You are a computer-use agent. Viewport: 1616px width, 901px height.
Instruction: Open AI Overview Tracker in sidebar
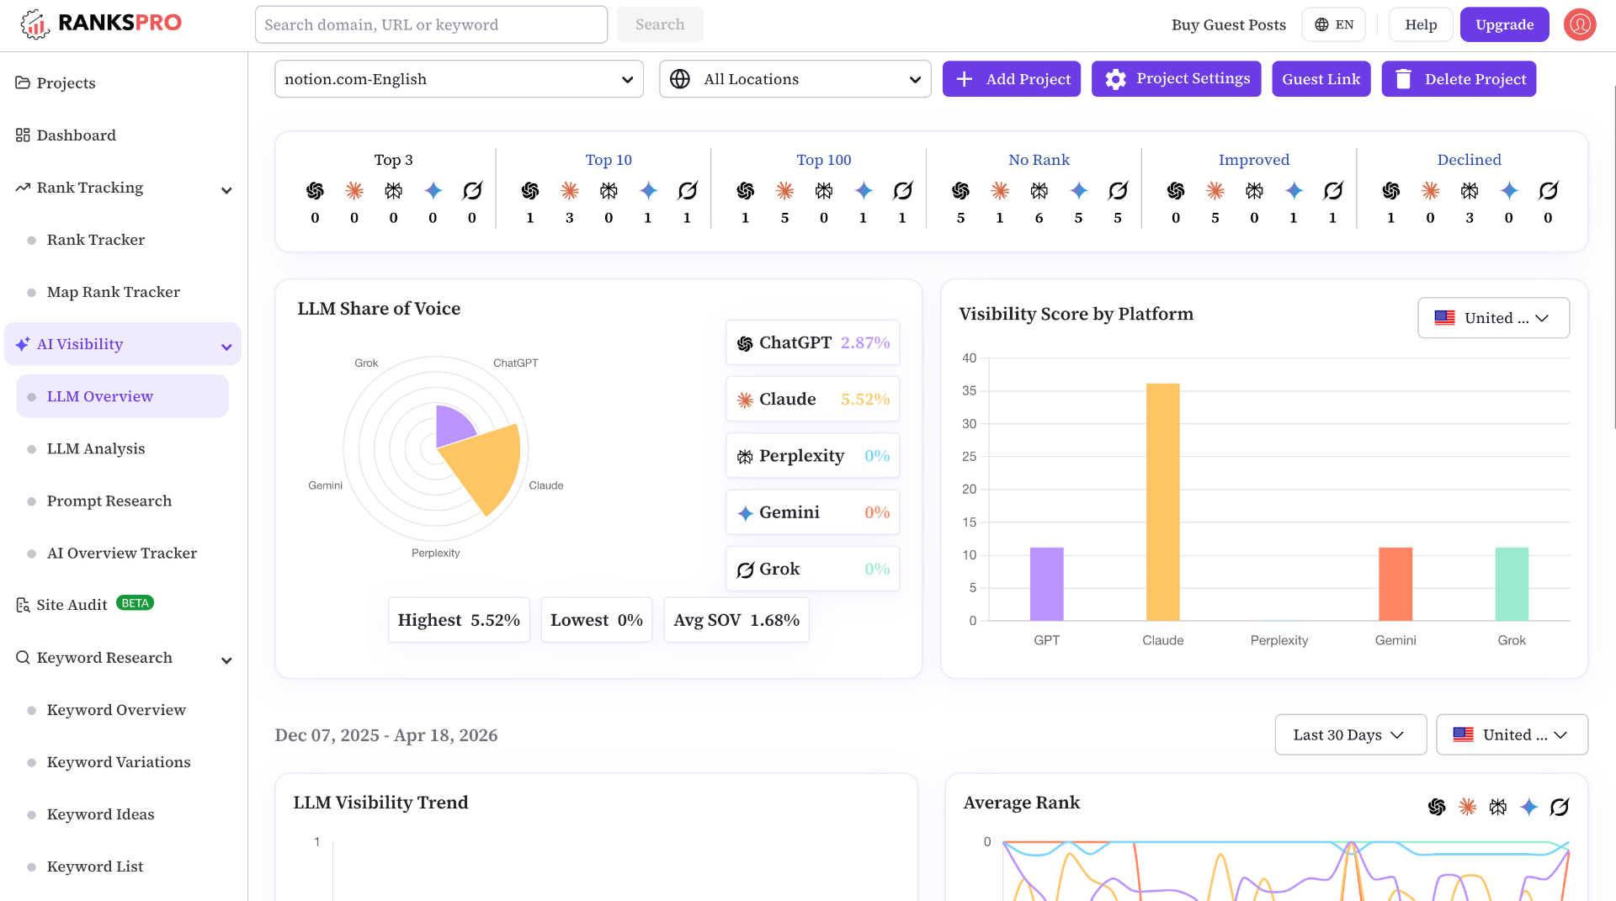[122, 553]
